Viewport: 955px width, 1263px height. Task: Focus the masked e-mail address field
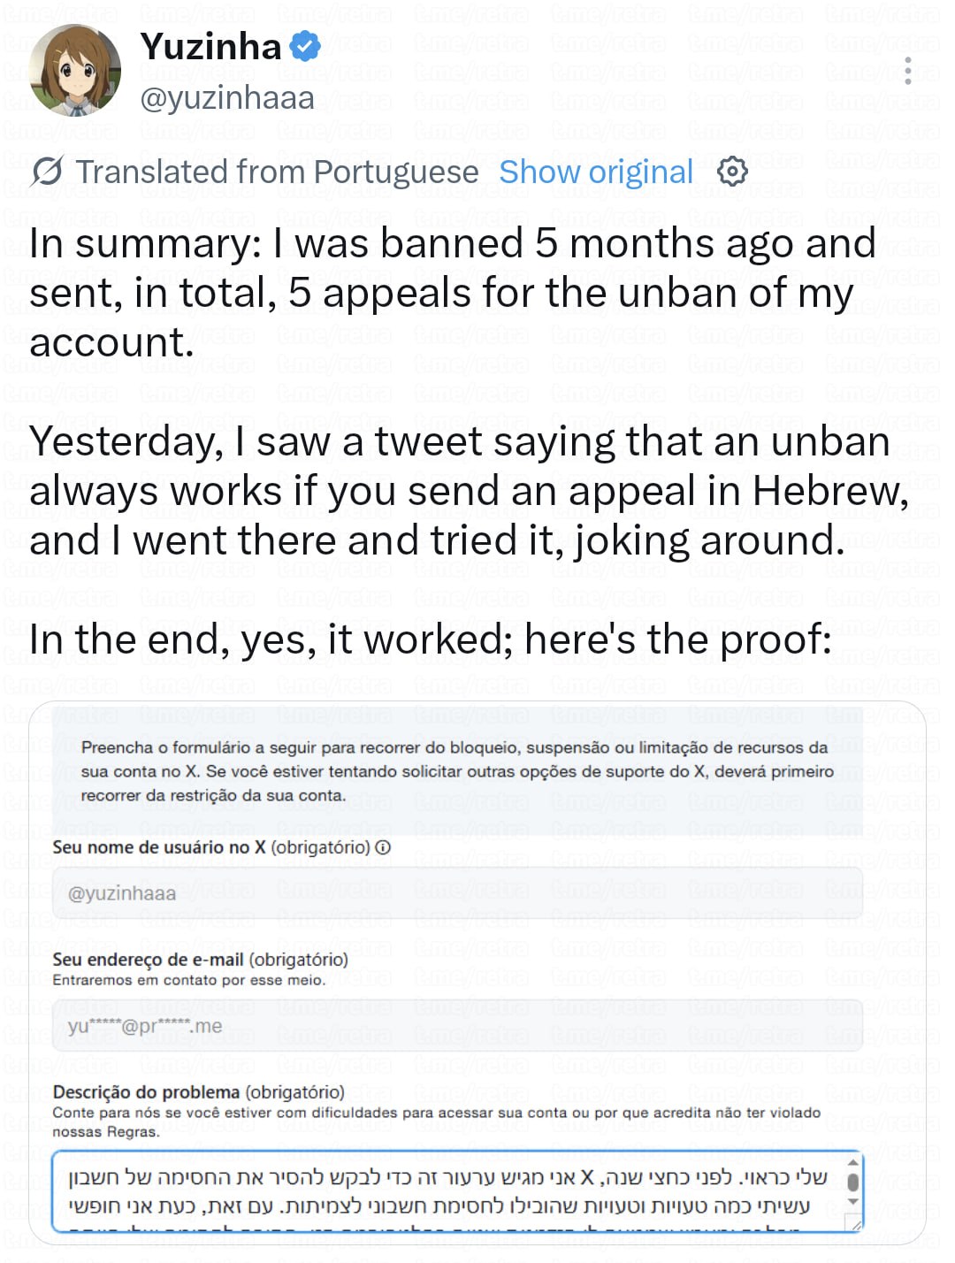[457, 1026]
